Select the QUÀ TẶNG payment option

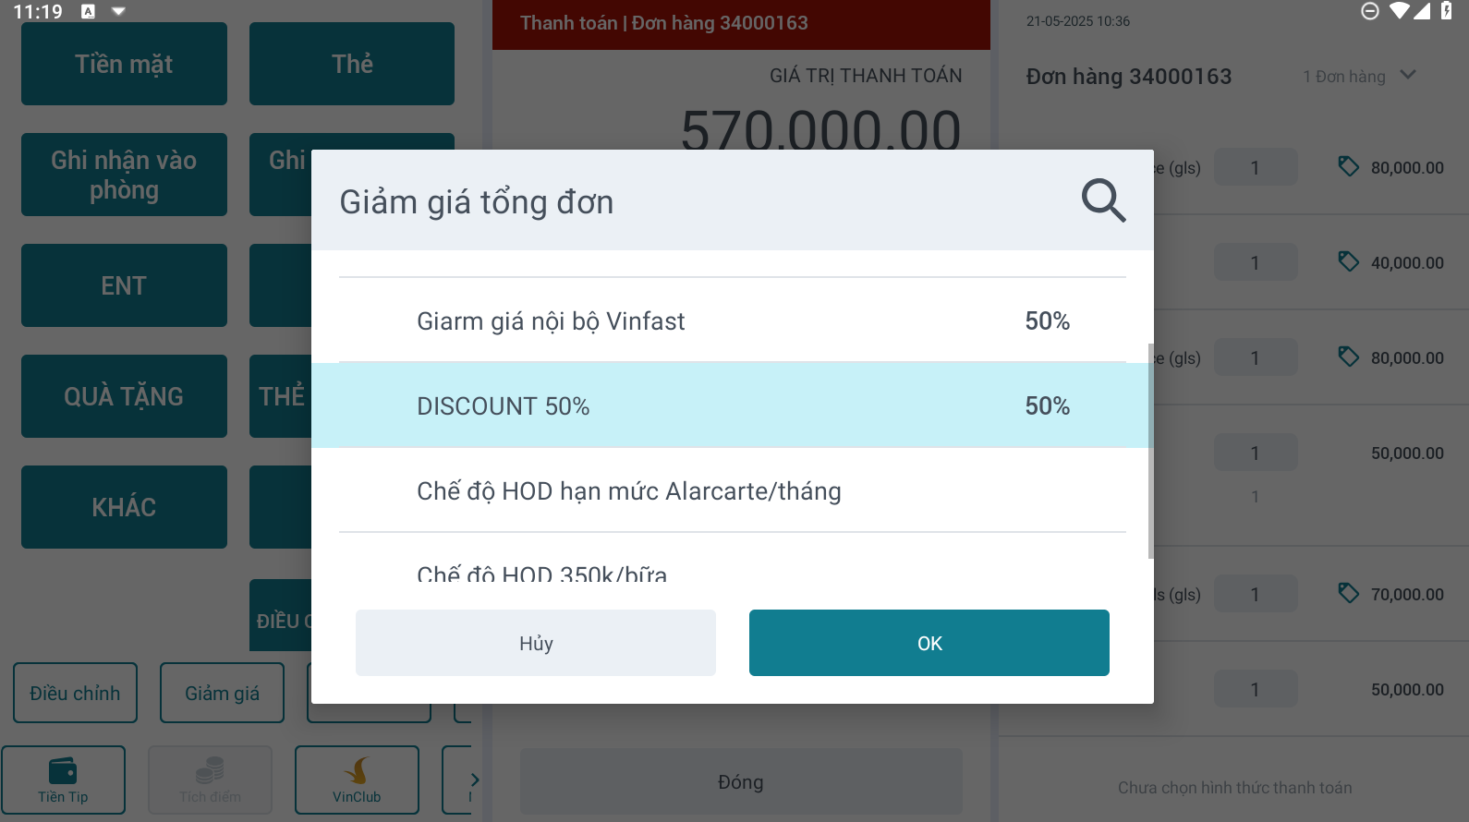pos(124,396)
